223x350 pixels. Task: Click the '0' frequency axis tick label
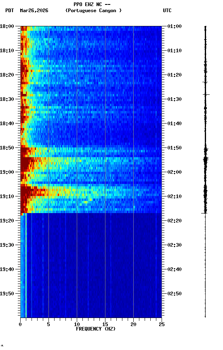[20, 324]
